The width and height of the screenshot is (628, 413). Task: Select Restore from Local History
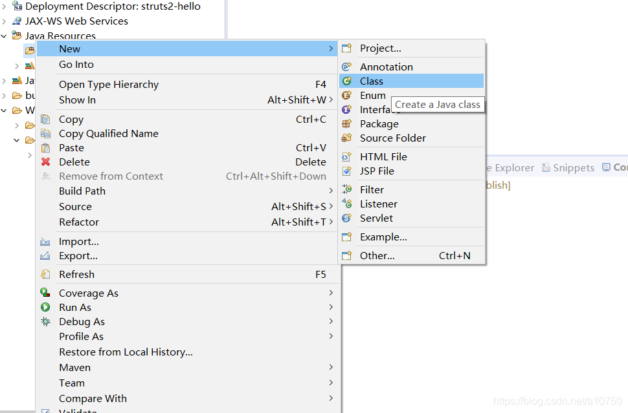(186, 352)
